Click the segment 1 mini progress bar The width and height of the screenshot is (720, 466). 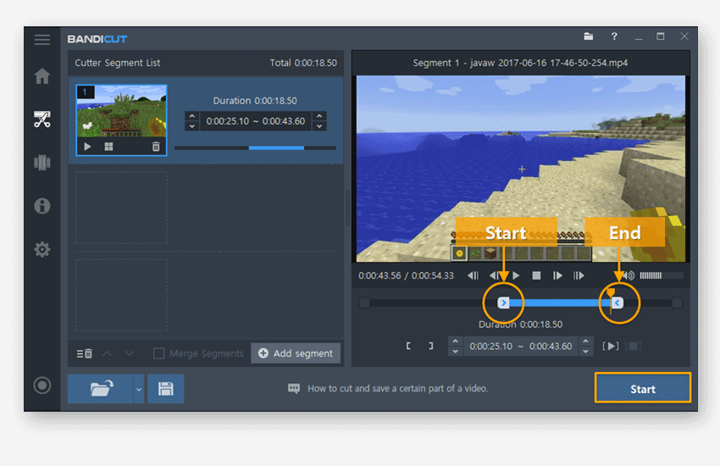coord(255,147)
